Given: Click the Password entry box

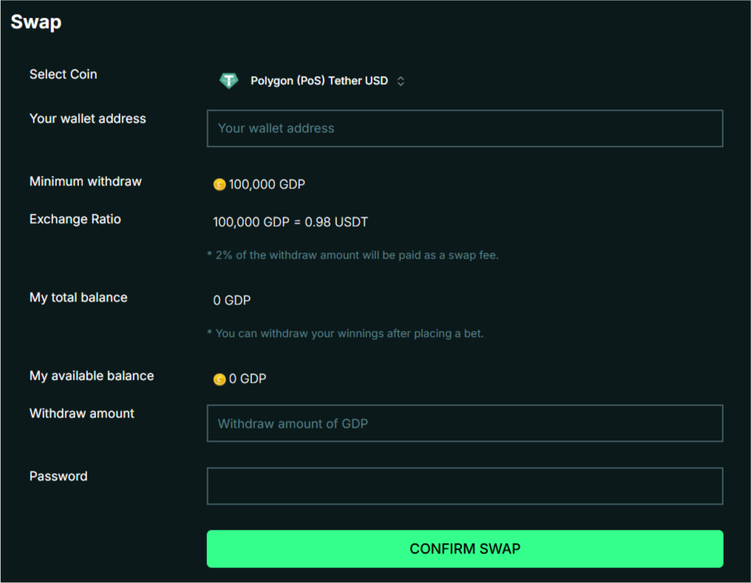Looking at the screenshot, I should [464, 485].
